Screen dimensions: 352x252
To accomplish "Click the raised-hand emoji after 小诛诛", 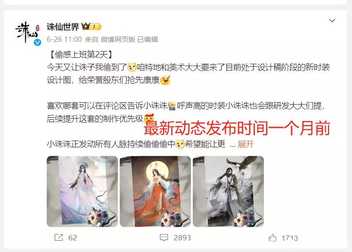I will [172, 106].
